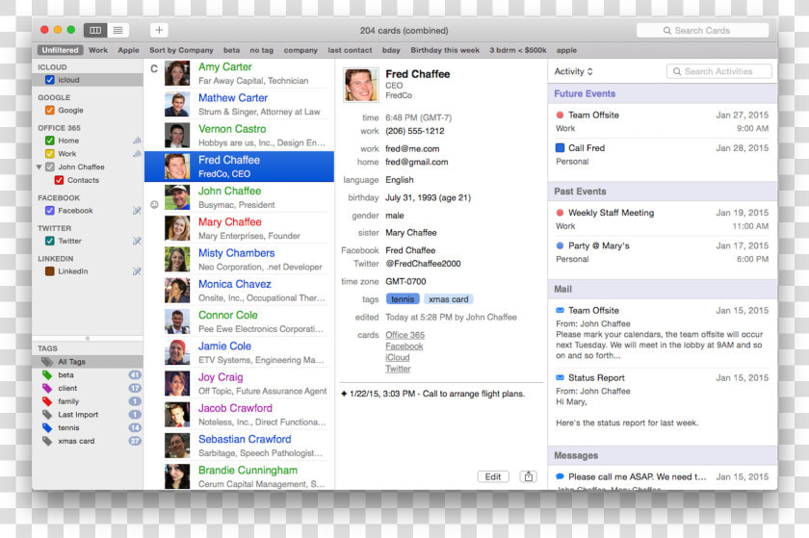
Task: Click blue calendar square for Call Fred
Action: 560,148
